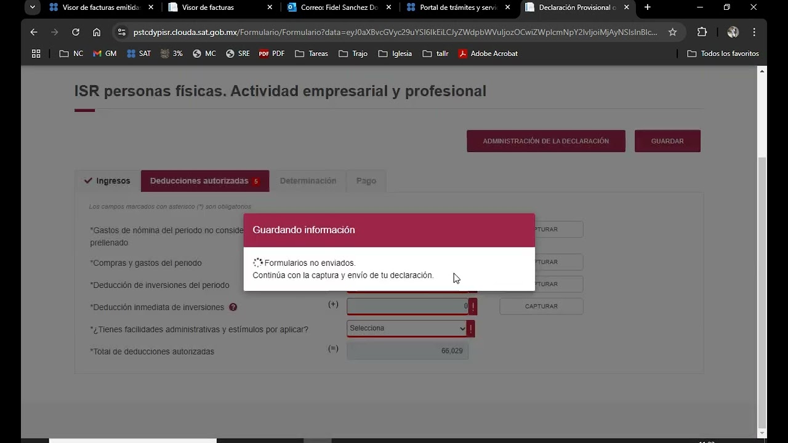Open the browser home page
The image size is (788, 443).
tap(97, 32)
